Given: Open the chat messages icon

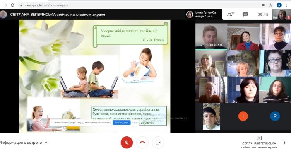Looking at the screenshot, I should pyautogui.click(x=245, y=14).
